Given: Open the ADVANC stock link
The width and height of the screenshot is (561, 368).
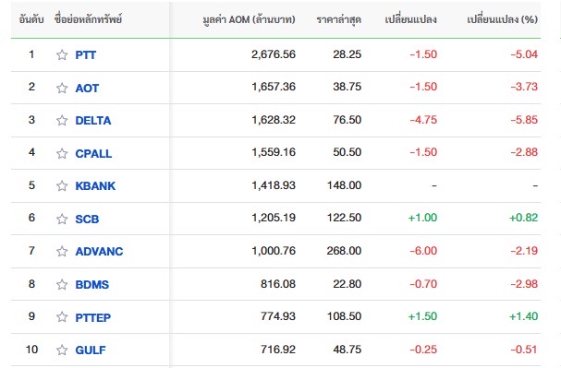Looking at the screenshot, I should (x=99, y=251).
